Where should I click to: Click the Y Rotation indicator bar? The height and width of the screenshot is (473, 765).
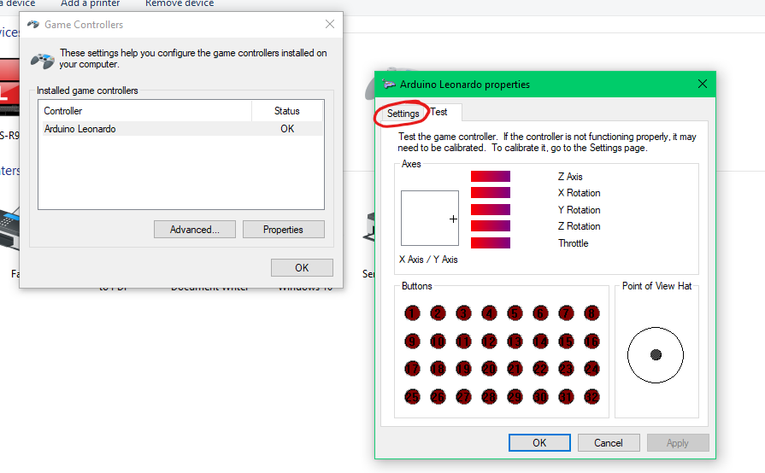pos(491,209)
